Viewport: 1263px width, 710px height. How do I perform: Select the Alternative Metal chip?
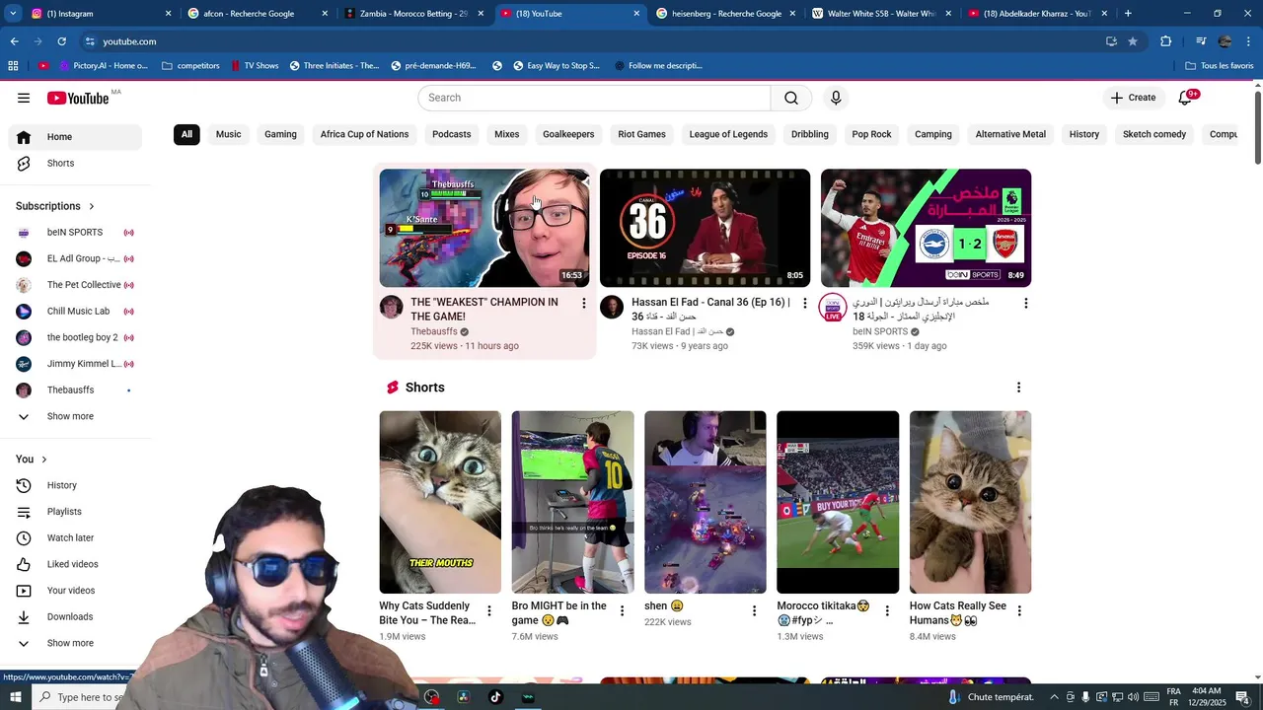click(1010, 134)
